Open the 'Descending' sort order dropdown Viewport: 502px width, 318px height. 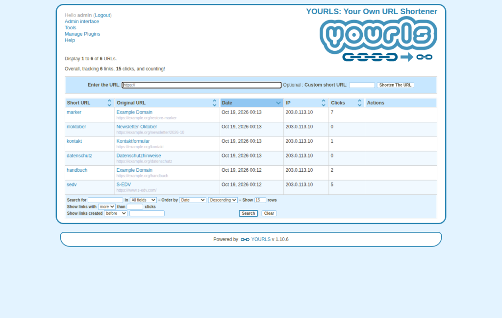223,200
